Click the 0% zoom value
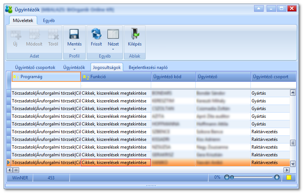The image size is (303, 193). click(x=217, y=177)
